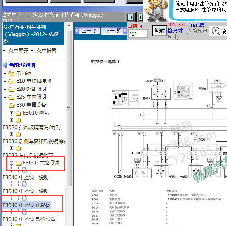Select E3020 挡风玻璃清洗/雨刮 item
Viewport: 227px width, 226px height.
(x=31, y=127)
